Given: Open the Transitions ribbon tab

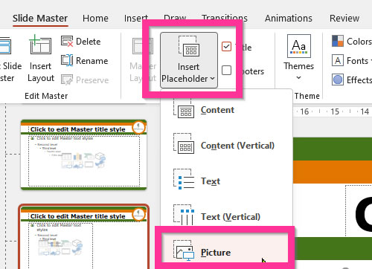Looking at the screenshot, I should (x=225, y=19).
